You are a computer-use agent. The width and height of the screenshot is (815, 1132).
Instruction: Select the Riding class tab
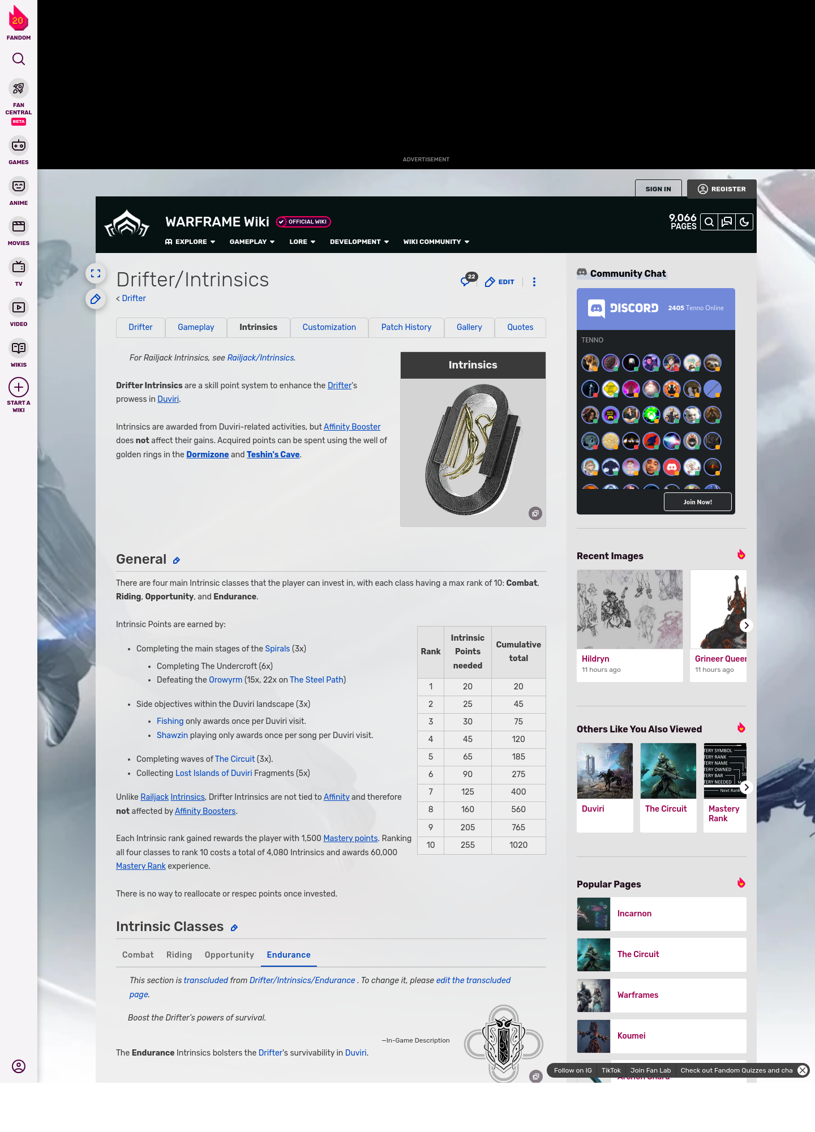point(179,955)
